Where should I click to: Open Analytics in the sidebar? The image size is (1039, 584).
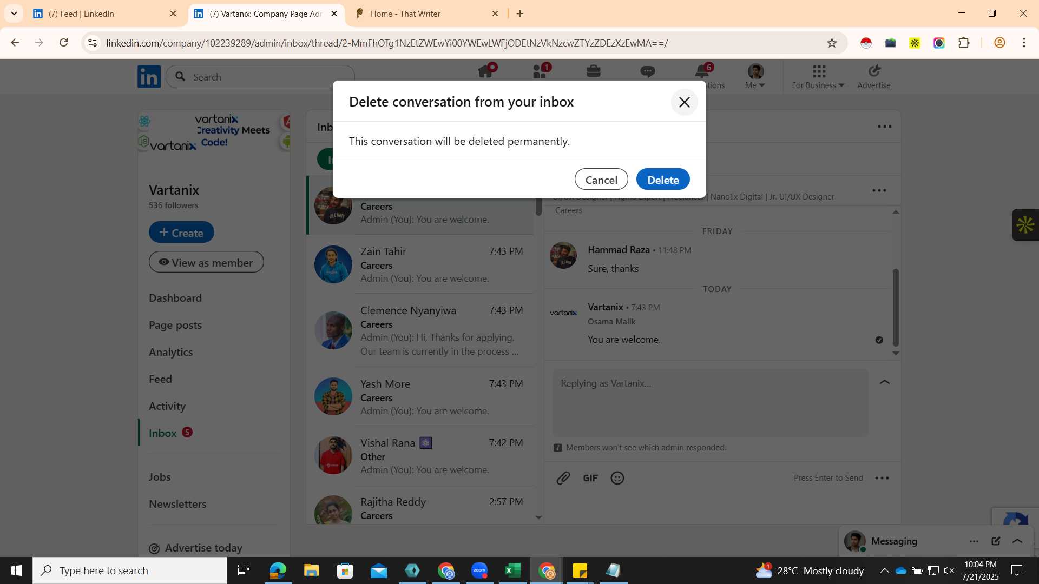tap(171, 352)
